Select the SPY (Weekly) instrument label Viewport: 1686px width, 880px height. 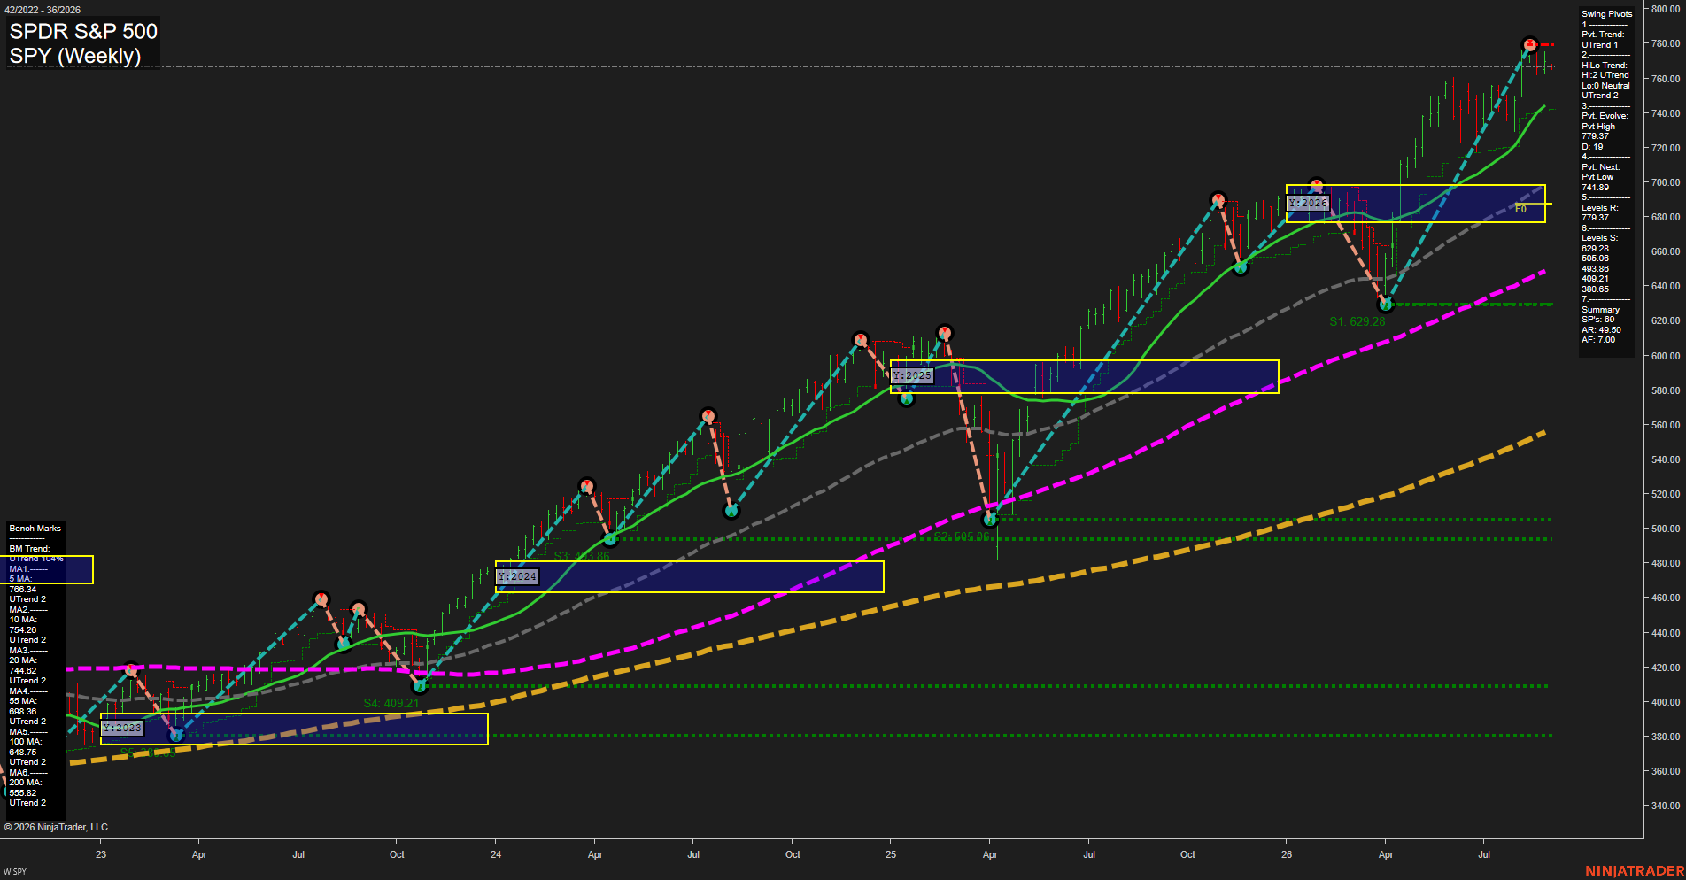(75, 56)
